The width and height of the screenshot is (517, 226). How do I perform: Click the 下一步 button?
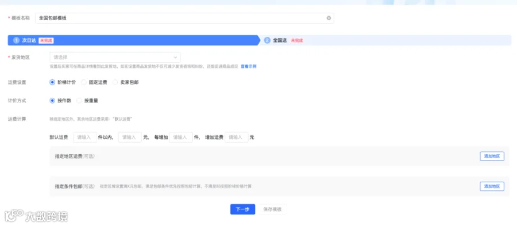(242, 209)
